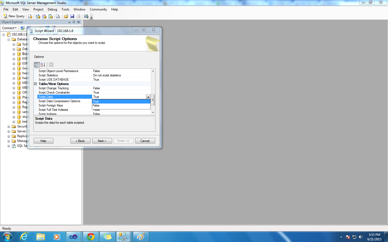Choose False in the Script Data dropdown

[x=121, y=105]
